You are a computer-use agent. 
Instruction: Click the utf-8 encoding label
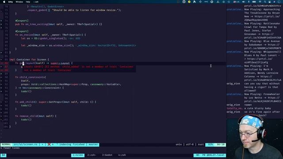(x=190, y=144)
